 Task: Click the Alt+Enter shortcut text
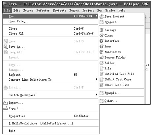pos(81,116)
